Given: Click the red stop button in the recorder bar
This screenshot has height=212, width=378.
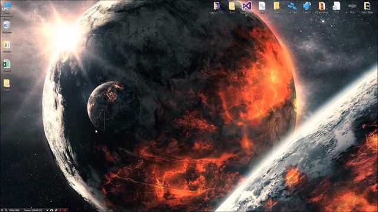Looking at the screenshot, I should click(x=65, y=210).
